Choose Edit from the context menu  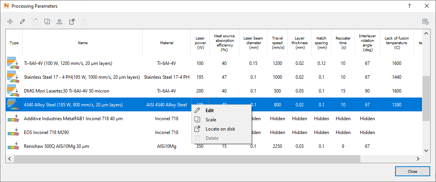pos(210,111)
